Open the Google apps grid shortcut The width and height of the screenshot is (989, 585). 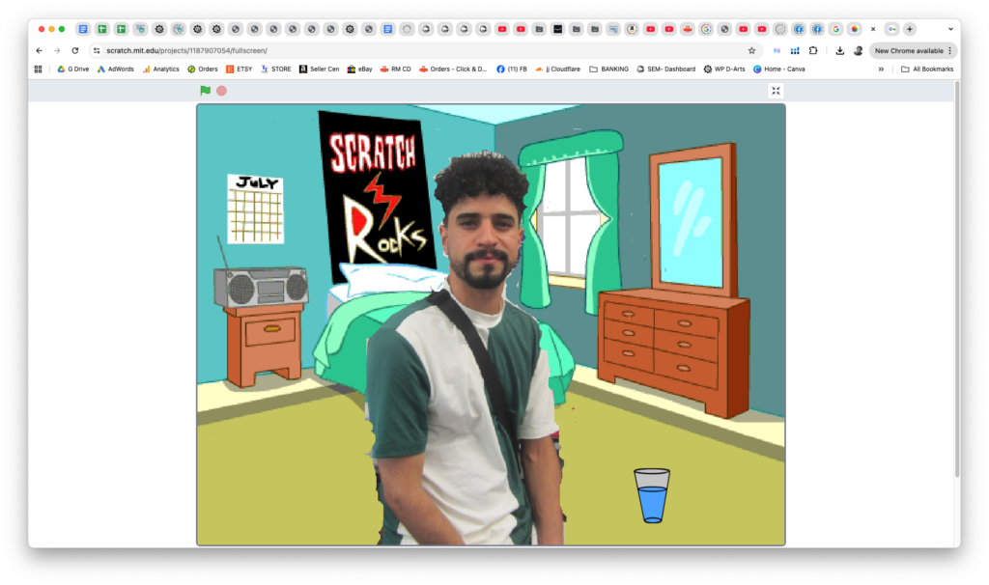coord(39,70)
